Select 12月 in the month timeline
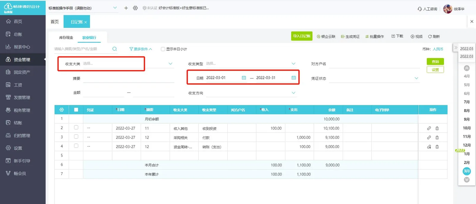The width and height of the screenshot is (476, 204). click(x=467, y=145)
